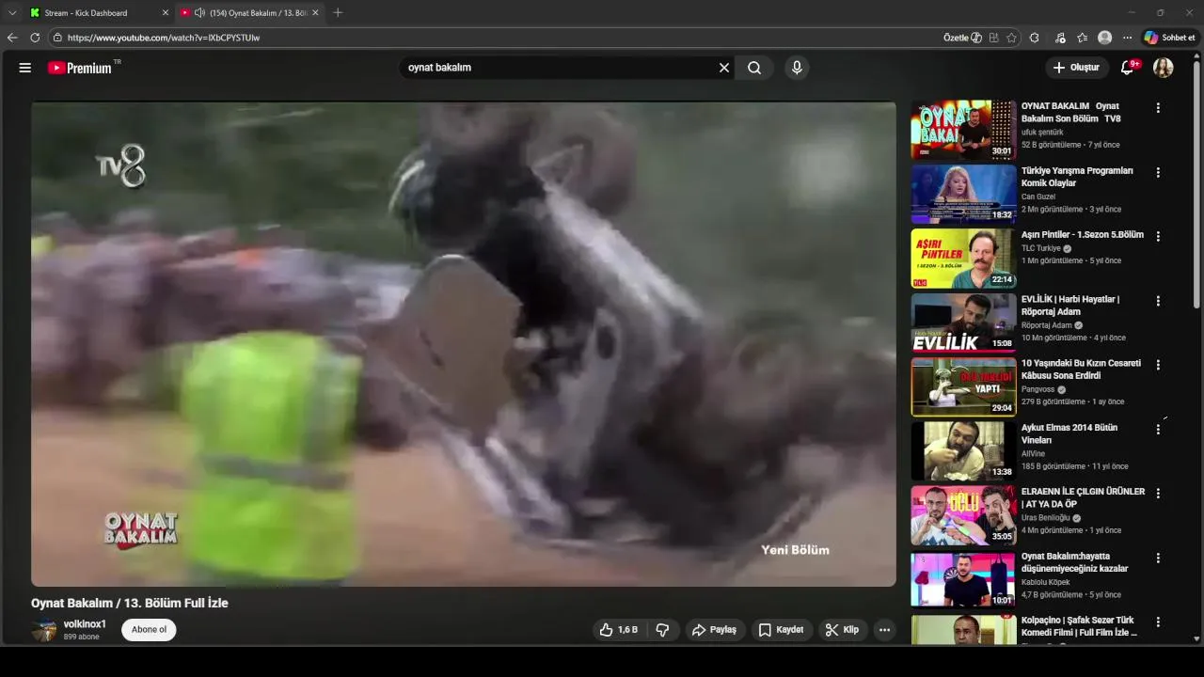Open options for Türkiye Yarışma Programları video
Screen dimensions: 1204x677
(1158, 173)
